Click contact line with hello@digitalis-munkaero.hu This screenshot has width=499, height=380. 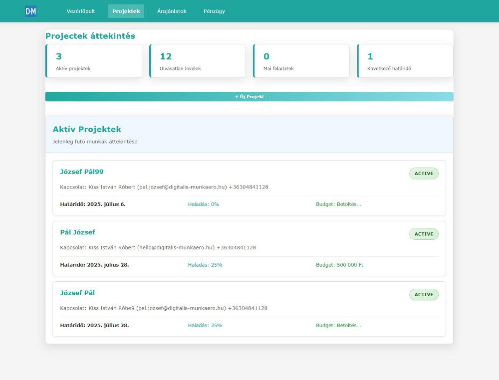pos(158,247)
